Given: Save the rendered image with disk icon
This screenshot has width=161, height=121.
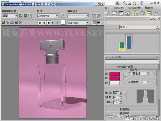Looking at the screenshot, I should [x=3, y=23].
